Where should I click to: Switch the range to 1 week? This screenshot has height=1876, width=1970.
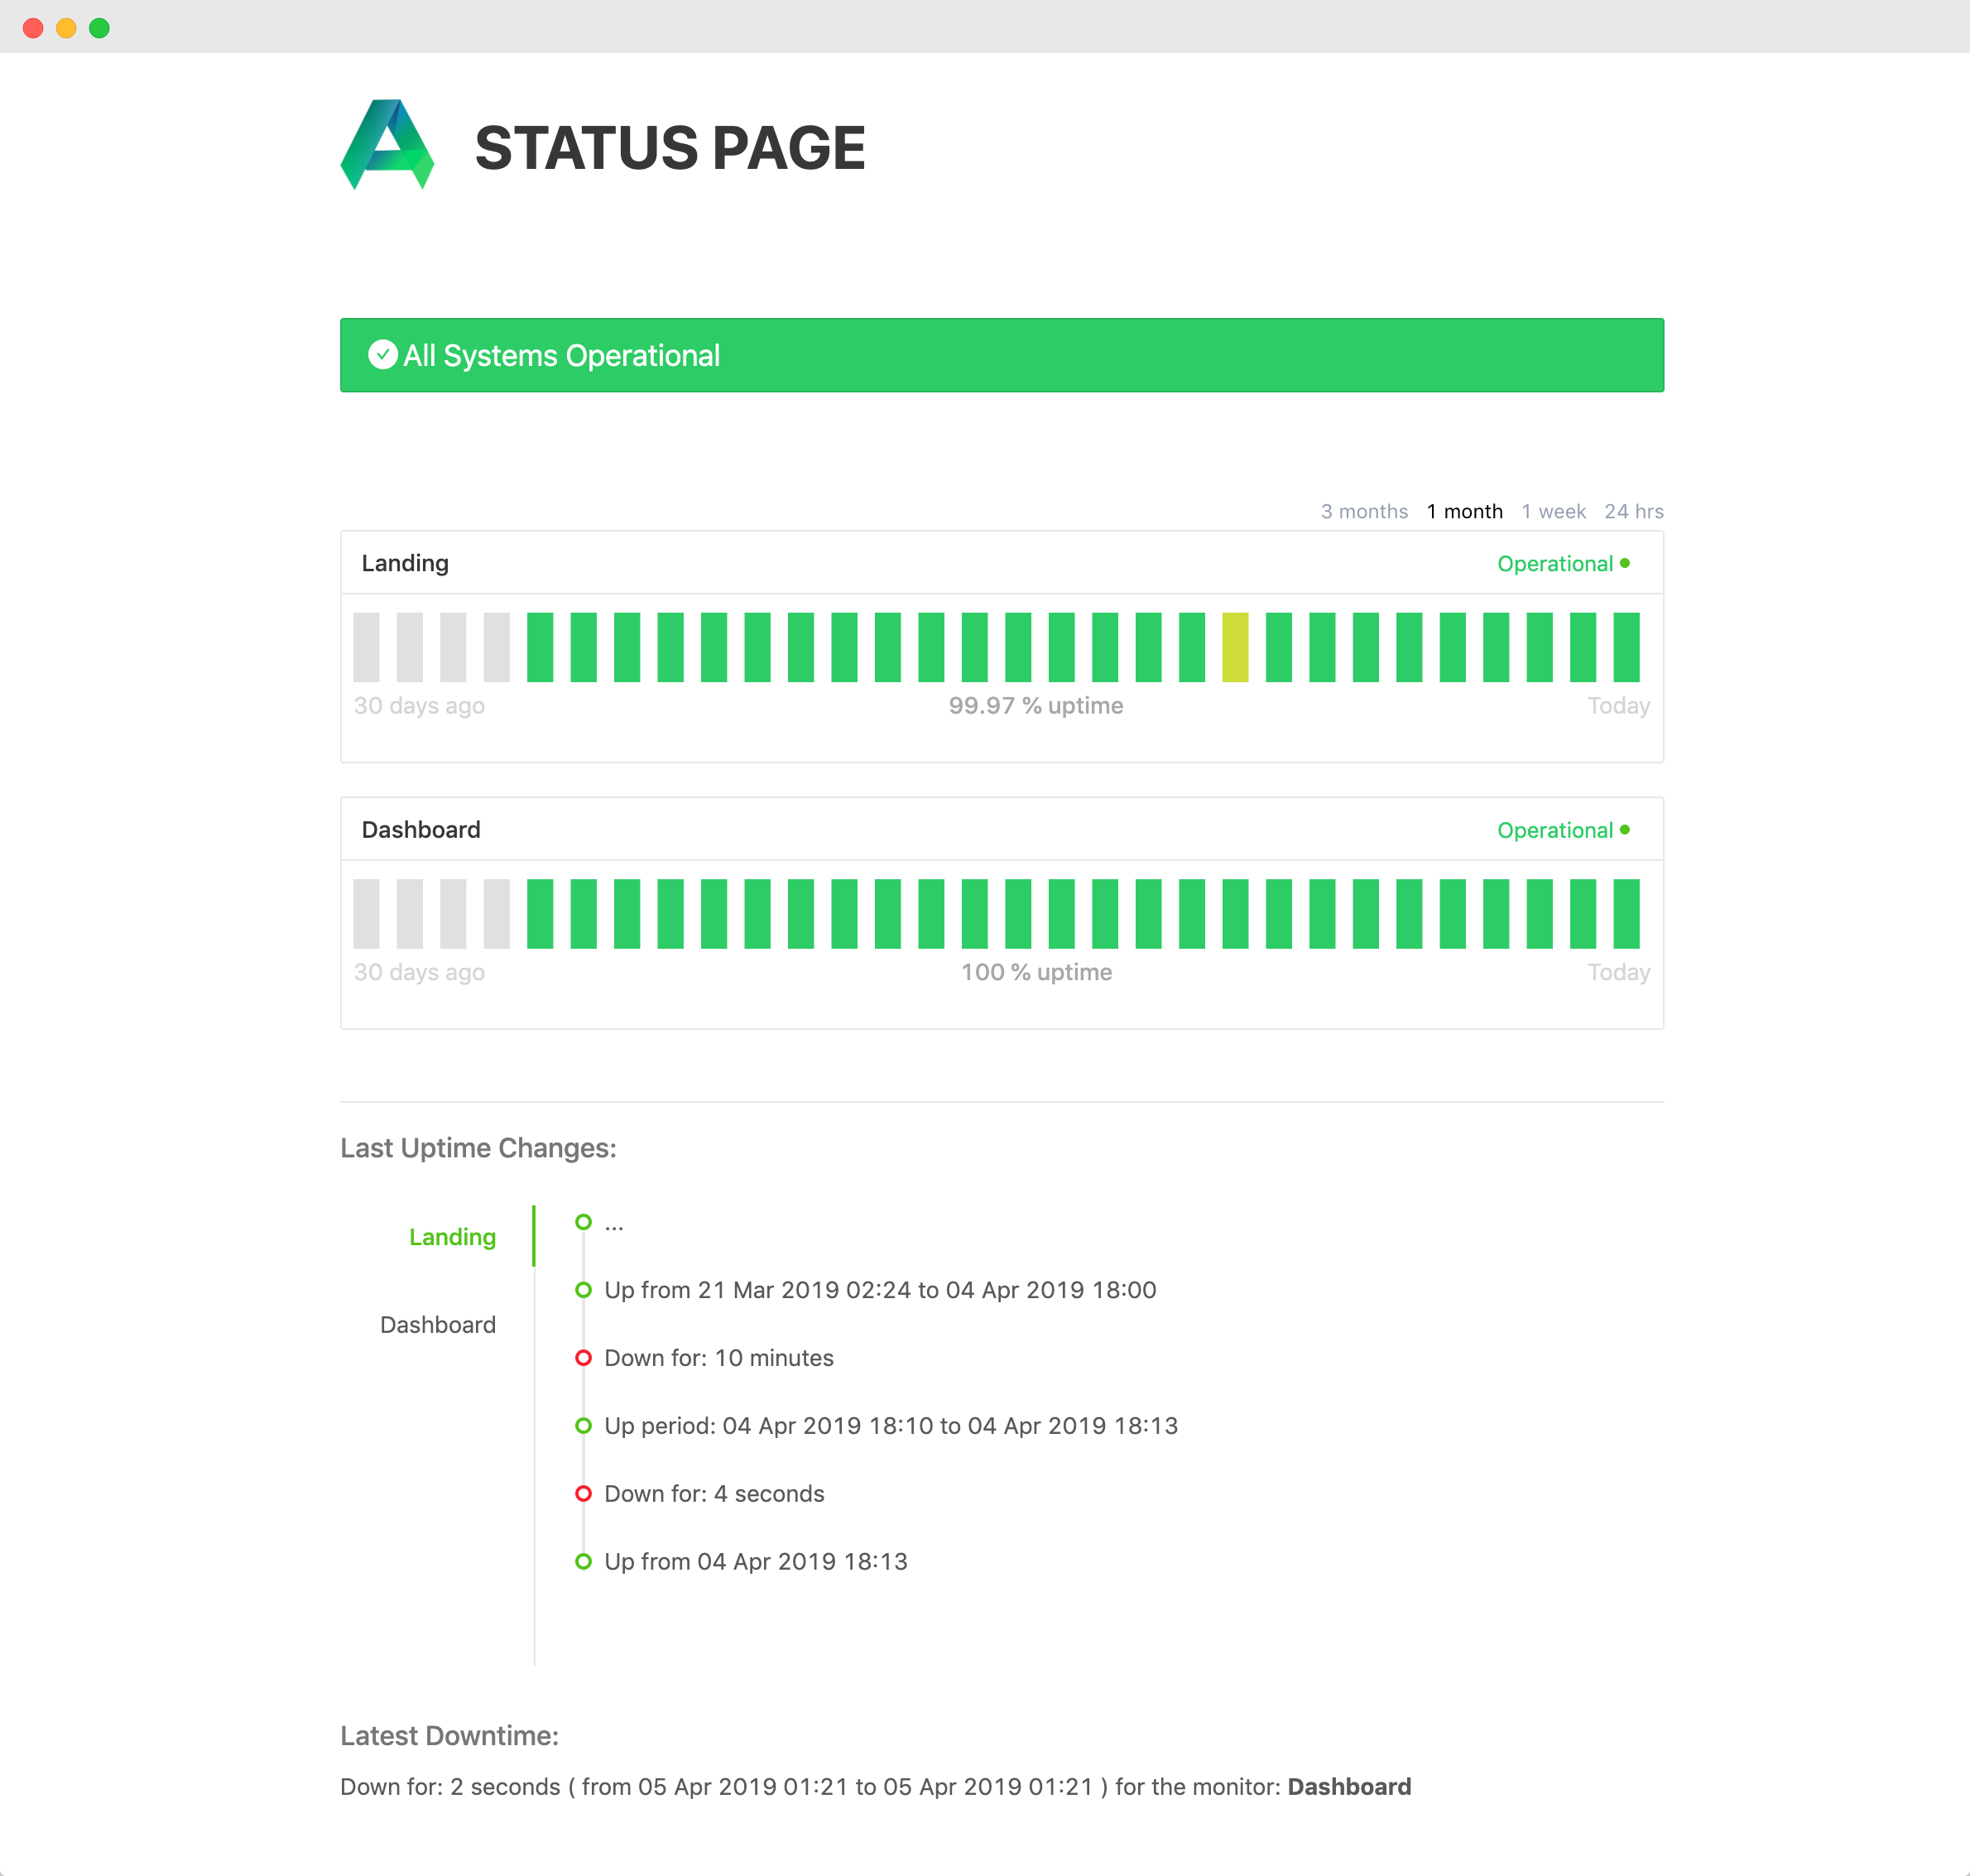(x=1553, y=511)
